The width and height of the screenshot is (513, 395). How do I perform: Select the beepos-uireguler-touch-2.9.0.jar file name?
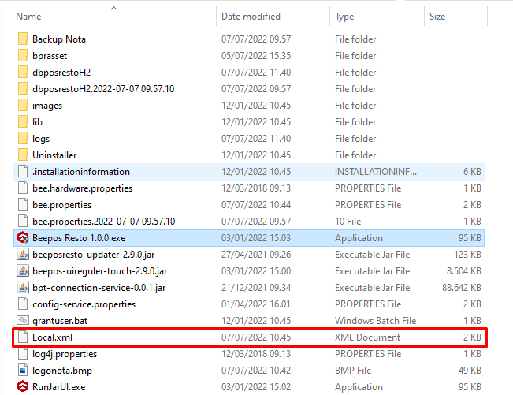[100, 271]
